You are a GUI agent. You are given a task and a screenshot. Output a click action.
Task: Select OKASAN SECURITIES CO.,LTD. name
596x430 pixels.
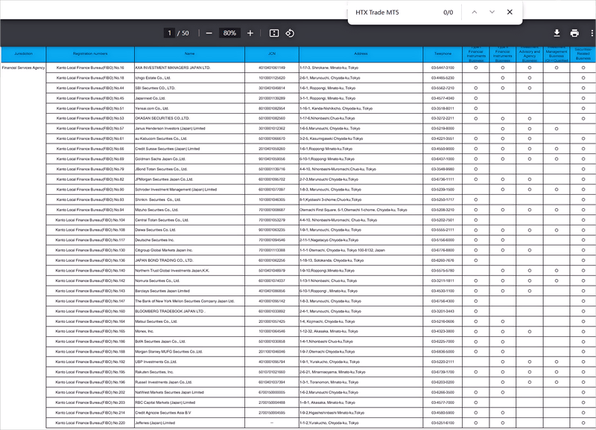(162, 118)
